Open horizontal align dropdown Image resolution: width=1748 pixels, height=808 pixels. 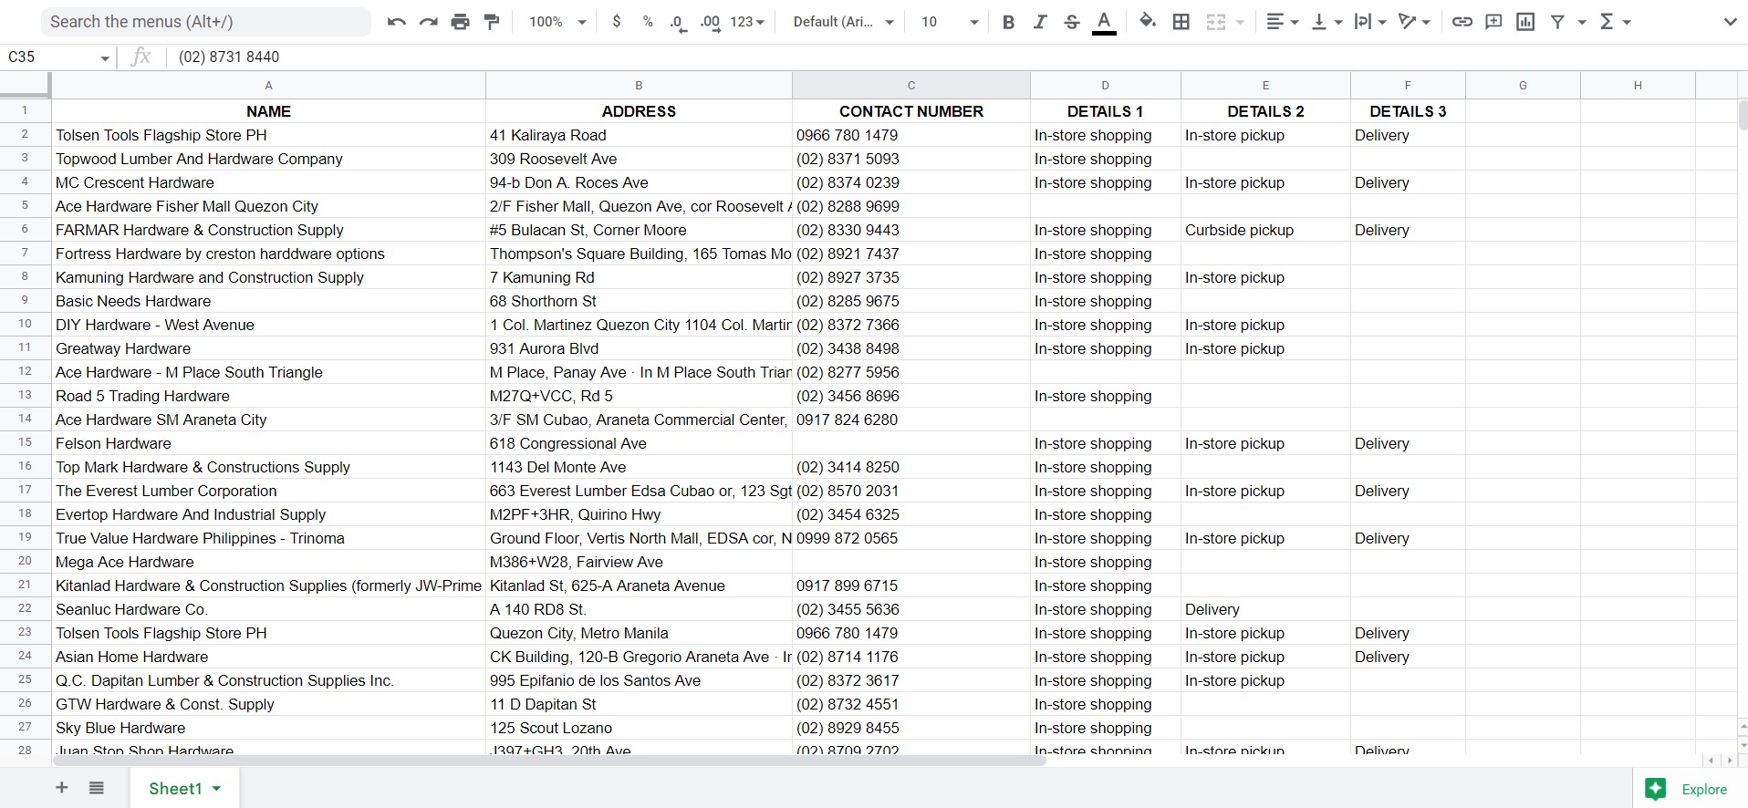pyautogui.click(x=1282, y=22)
